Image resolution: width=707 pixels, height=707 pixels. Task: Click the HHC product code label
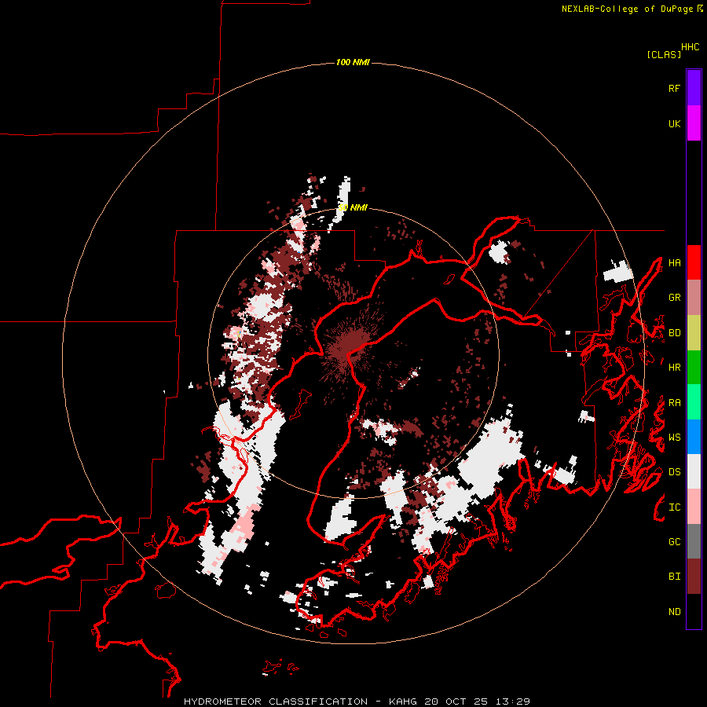tap(690, 47)
